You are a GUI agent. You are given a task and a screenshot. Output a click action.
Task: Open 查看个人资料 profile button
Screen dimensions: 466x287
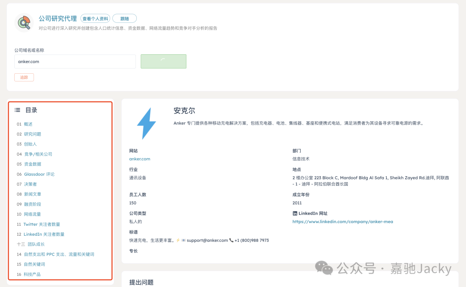(x=95, y=19)
